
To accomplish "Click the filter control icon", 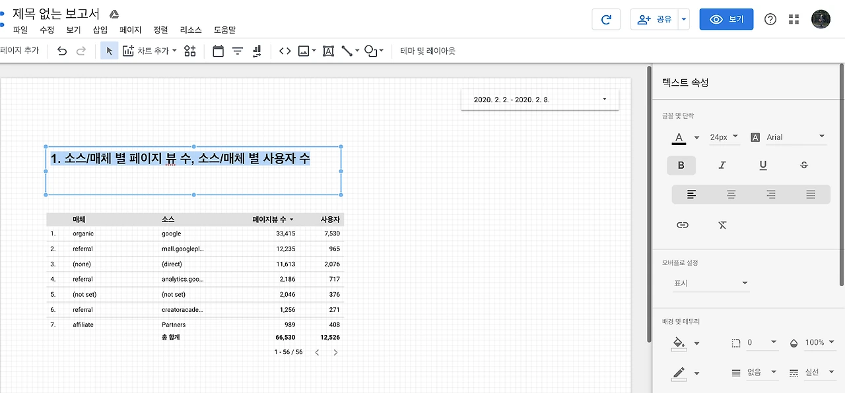I will (x=236, y=51).
